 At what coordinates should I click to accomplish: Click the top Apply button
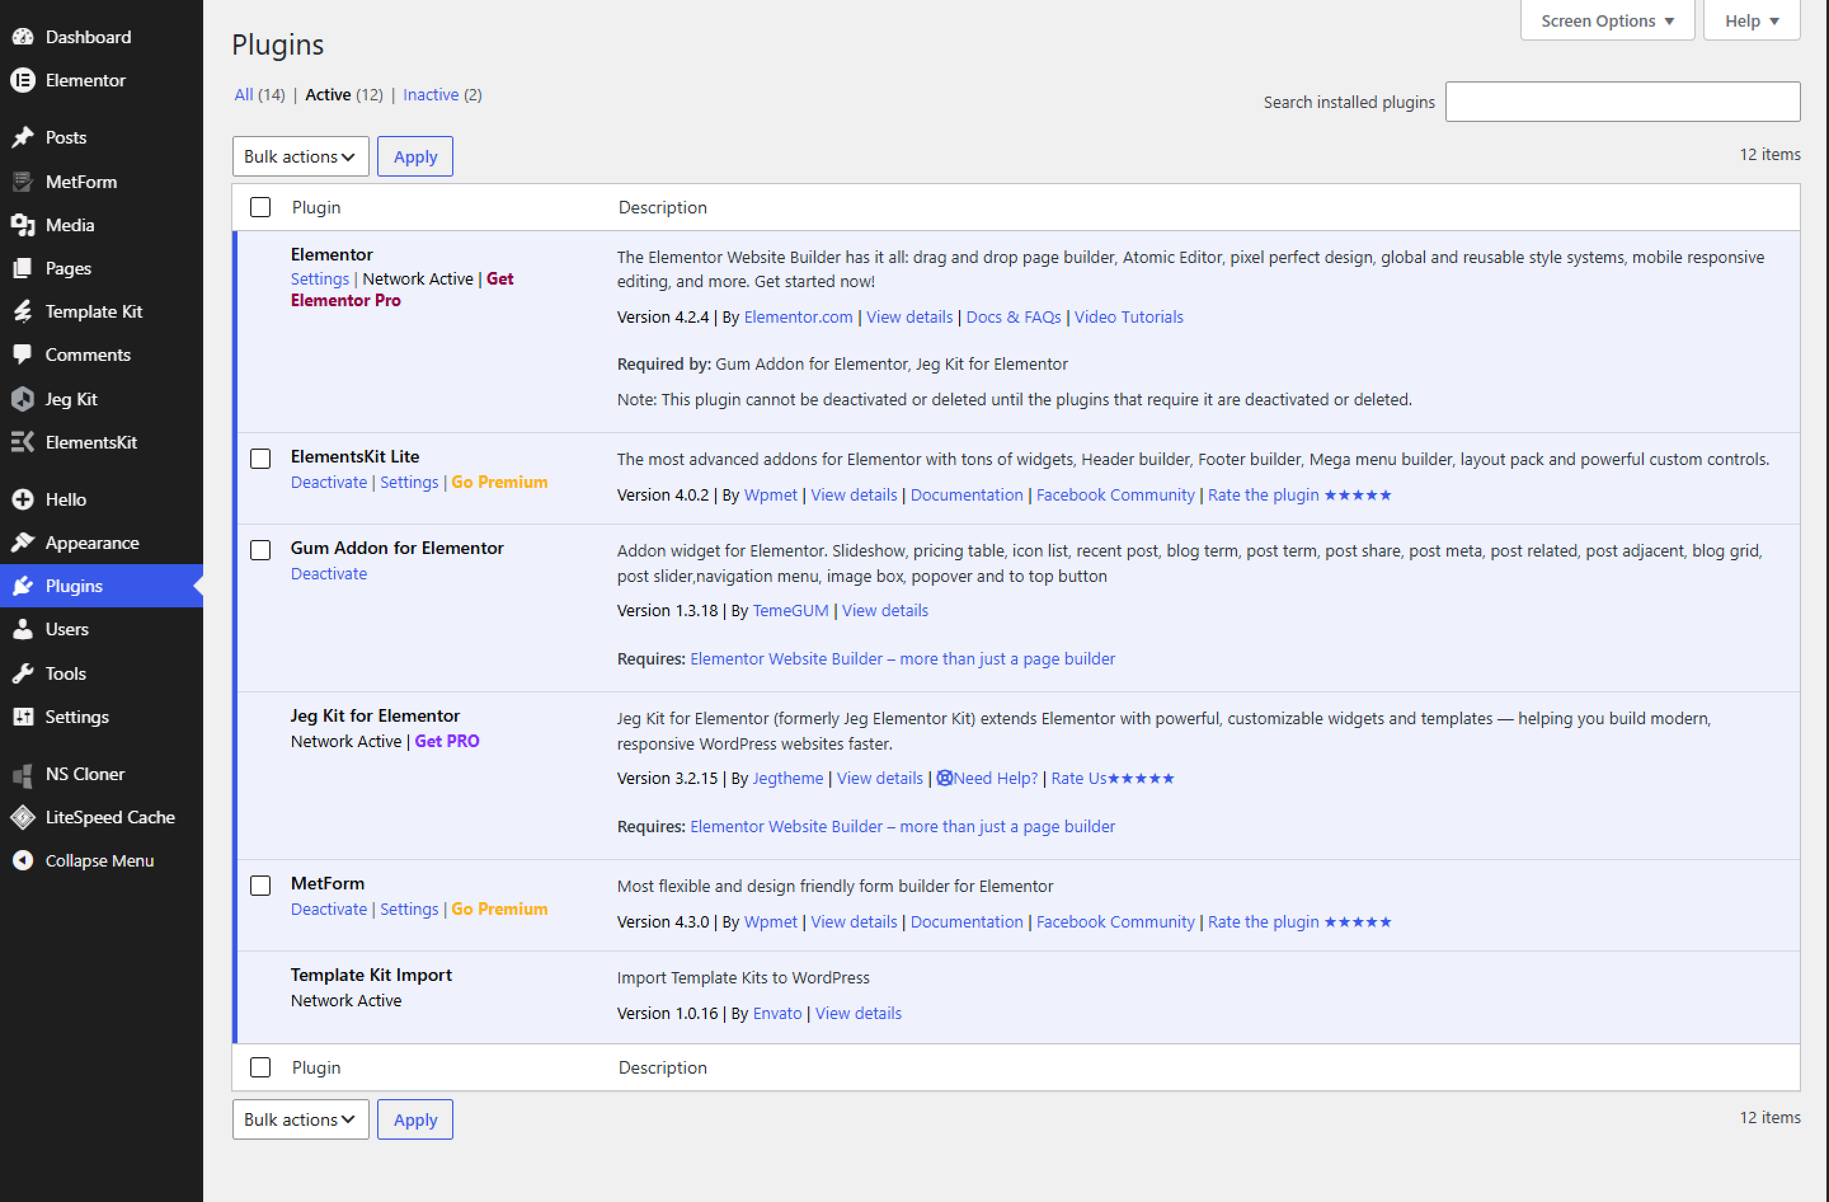click(x=415, y=157)
